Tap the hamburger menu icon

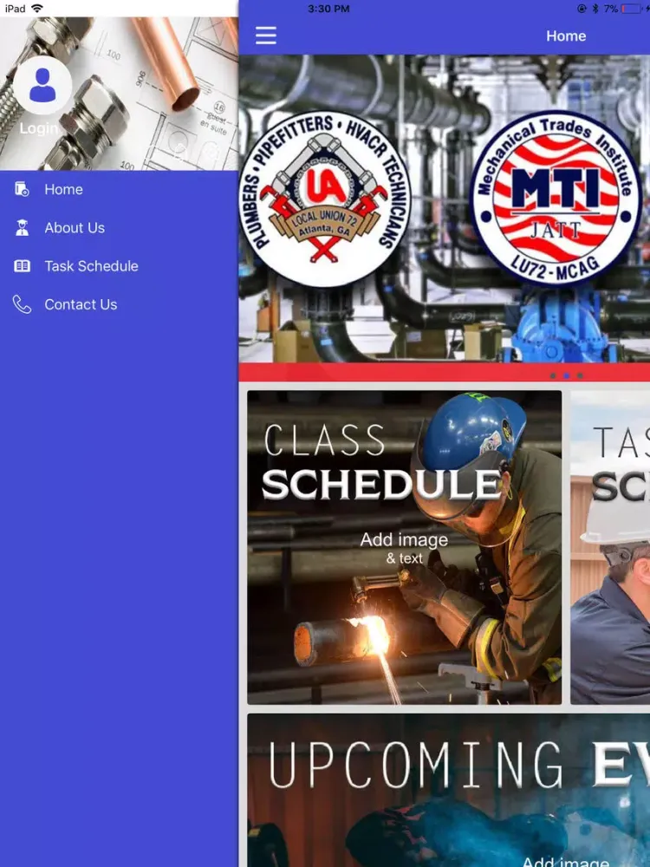click(266, 36)
